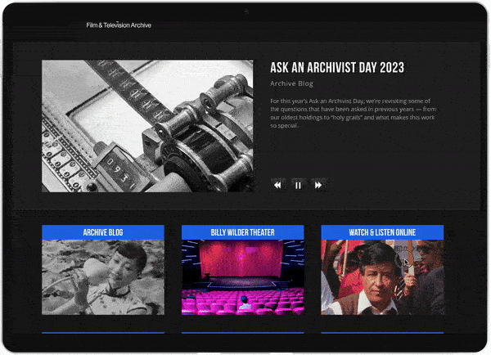The width and height of the screenshot is (491, 355).
Task: Open the Ask an Archivist Day 2023 headline
Action: (x=337, y=68)
